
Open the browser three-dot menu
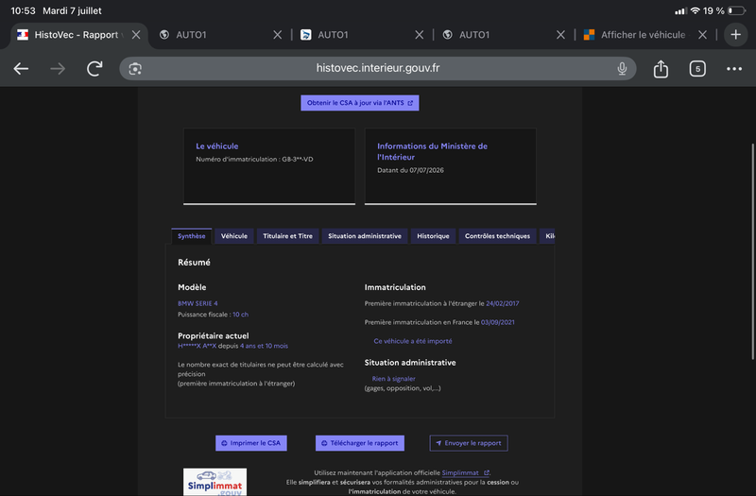tap(734, 69)
